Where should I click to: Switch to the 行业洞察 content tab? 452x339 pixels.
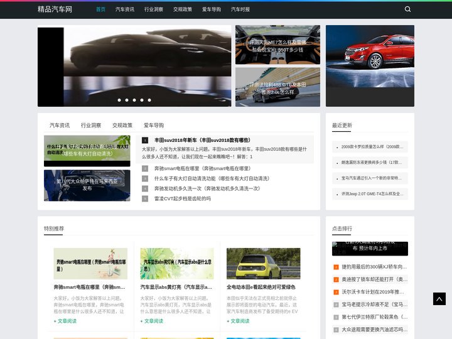tap(91, 126)
